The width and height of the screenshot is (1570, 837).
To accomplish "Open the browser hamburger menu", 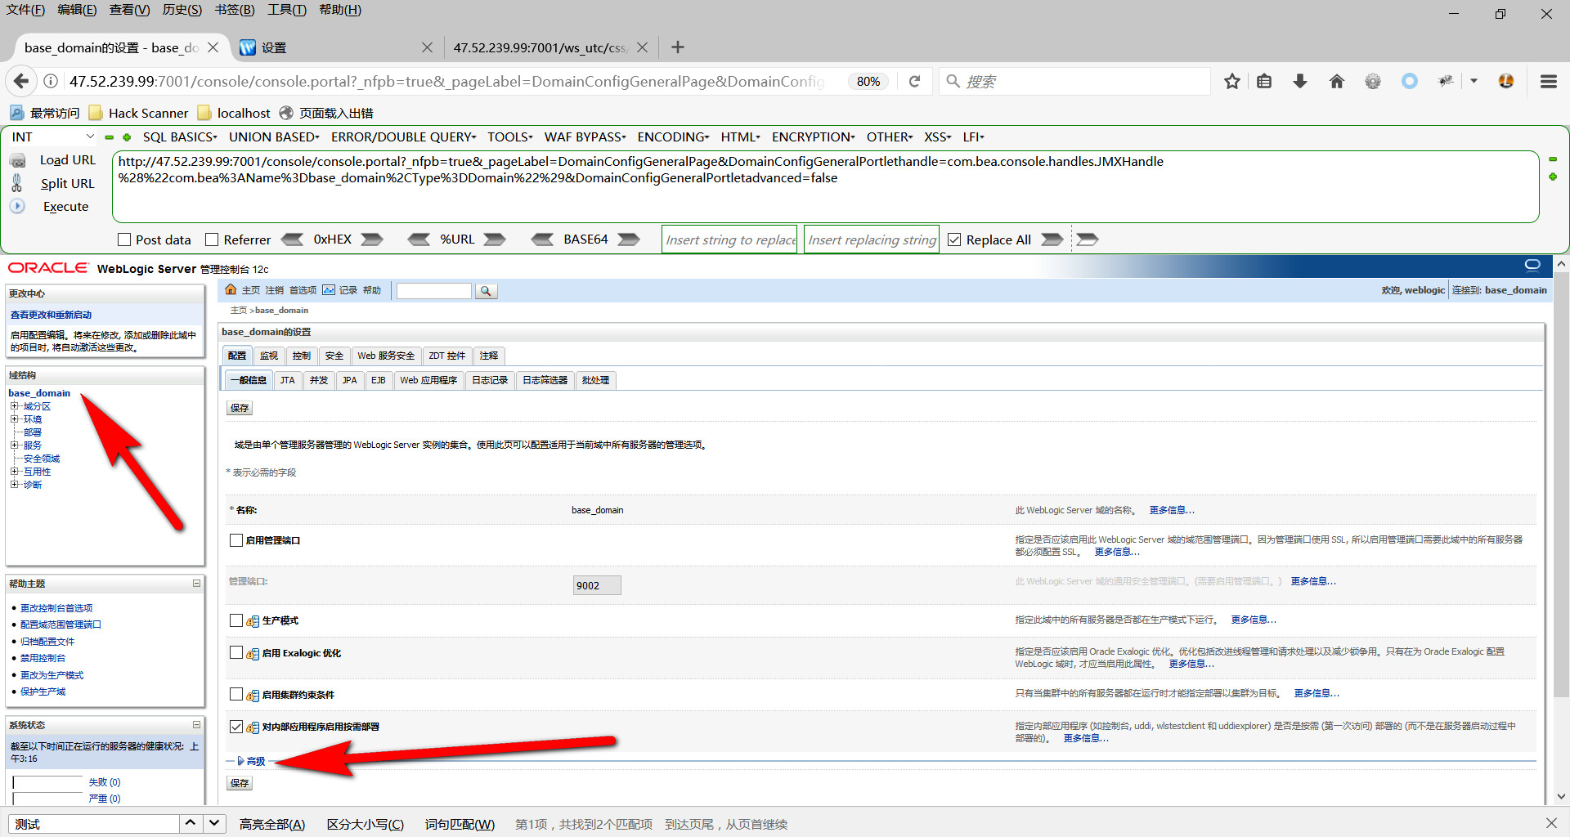I will [x=1549, y=81].
